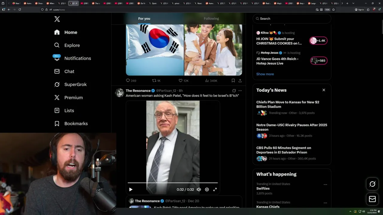Open Notifications with 20+ badge
The height and width of the screenshot is (215, 383).
pyautogui.click(x=72, y=58)
